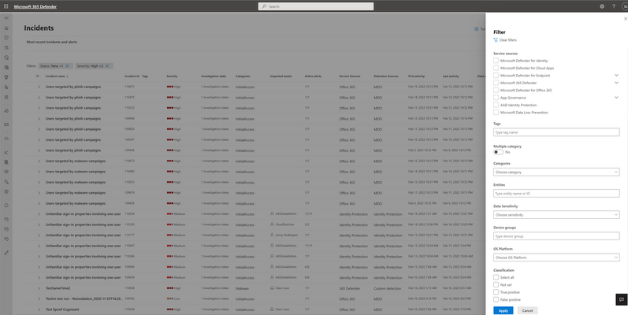Open Microsoft 365 Defender title link
Image resolution: width=628 pixels, height=315 pixels.
tap(35, 7)
